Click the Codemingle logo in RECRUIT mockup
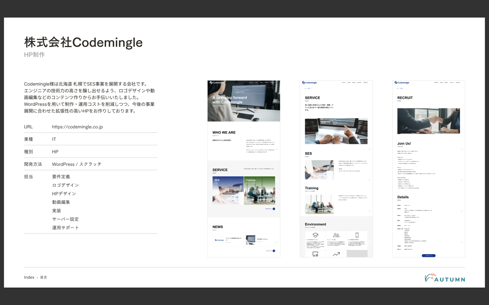This screenshot has width=489, height=305. tap(402, 83)
